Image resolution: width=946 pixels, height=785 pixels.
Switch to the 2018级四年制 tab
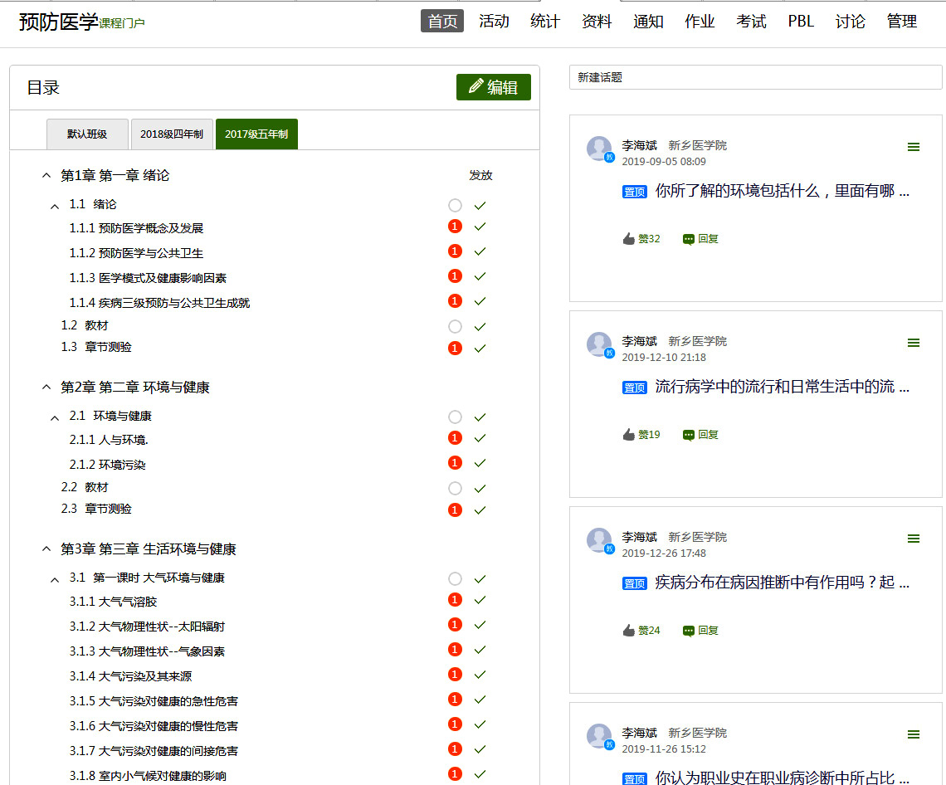click(171, 134)
